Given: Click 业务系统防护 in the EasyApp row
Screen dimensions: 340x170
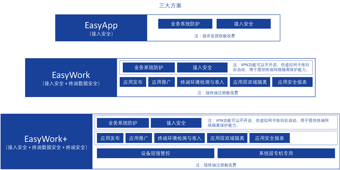Looking at the screenshot, I should point(185,24).
